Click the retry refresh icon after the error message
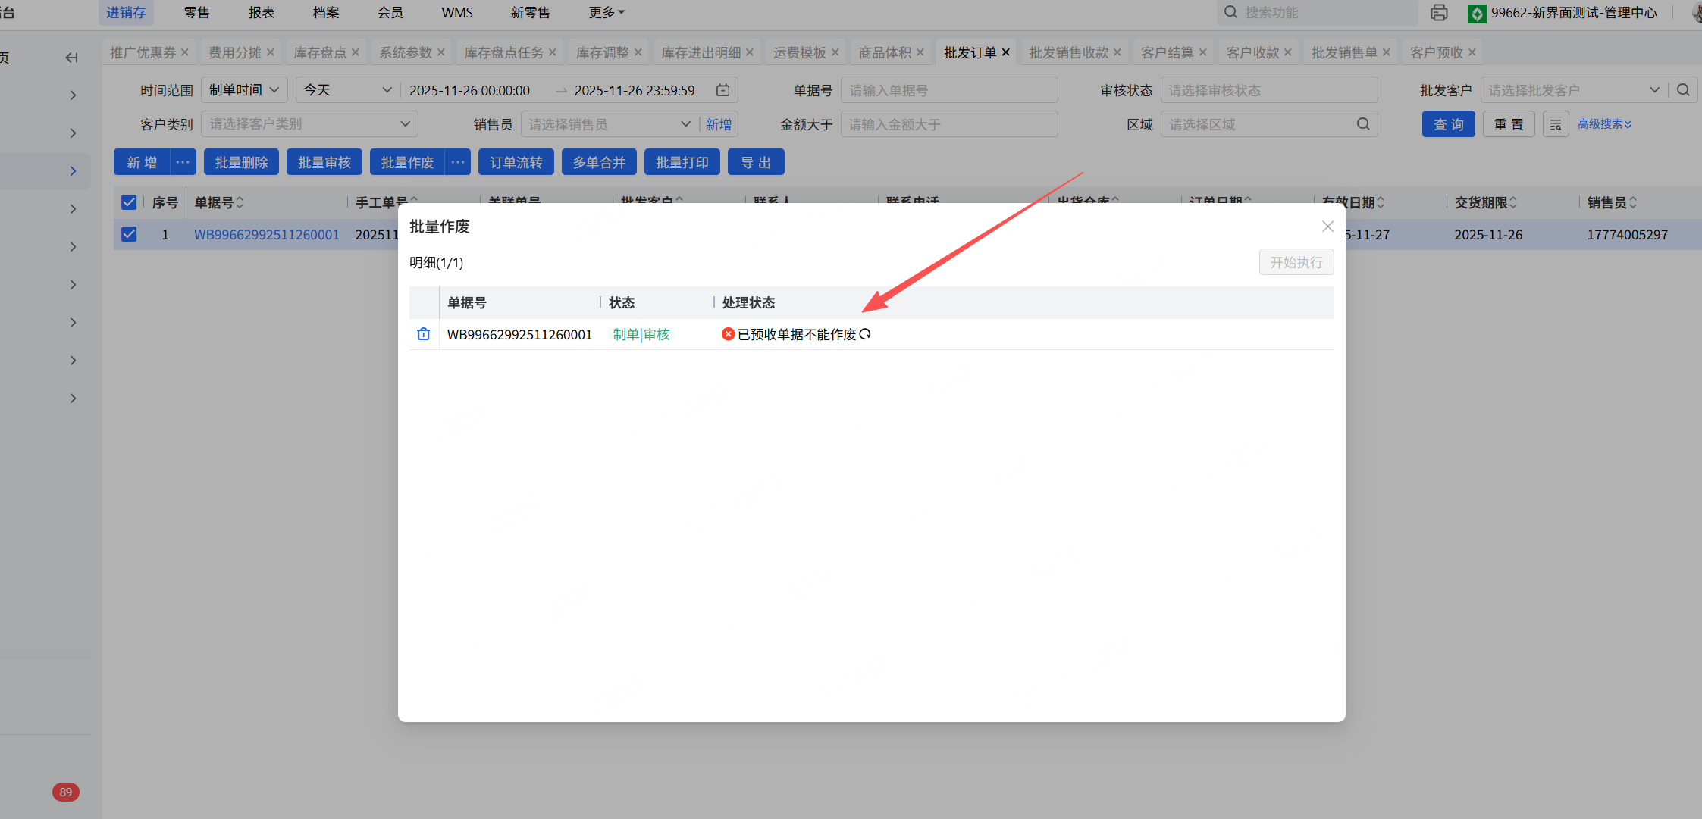This screenshot has height=819, width=1702. coord(865,334)
